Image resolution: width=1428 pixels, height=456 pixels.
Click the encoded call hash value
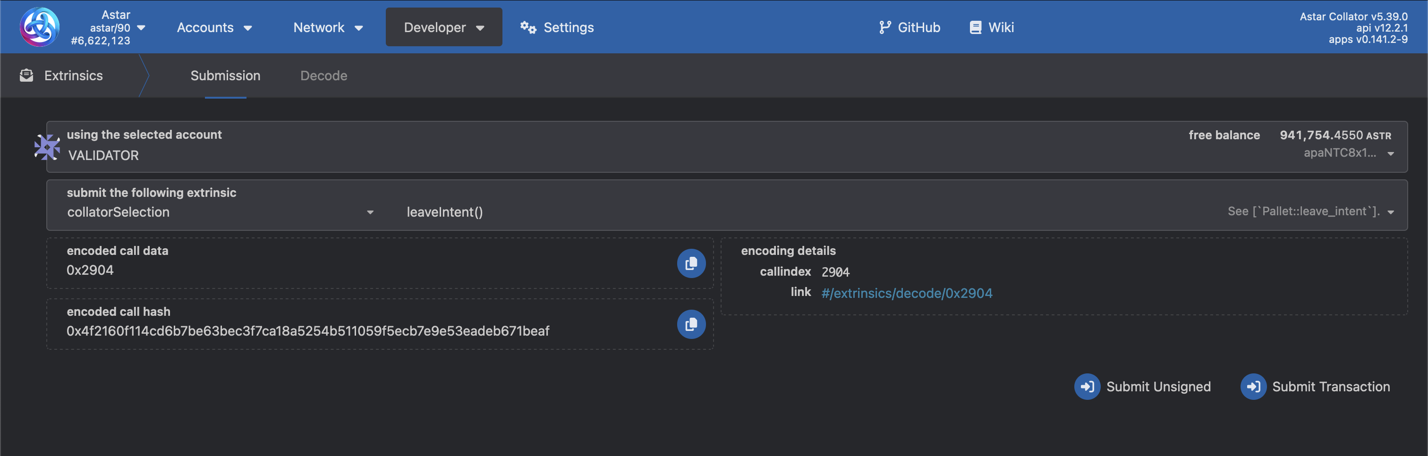coord(308,331)
